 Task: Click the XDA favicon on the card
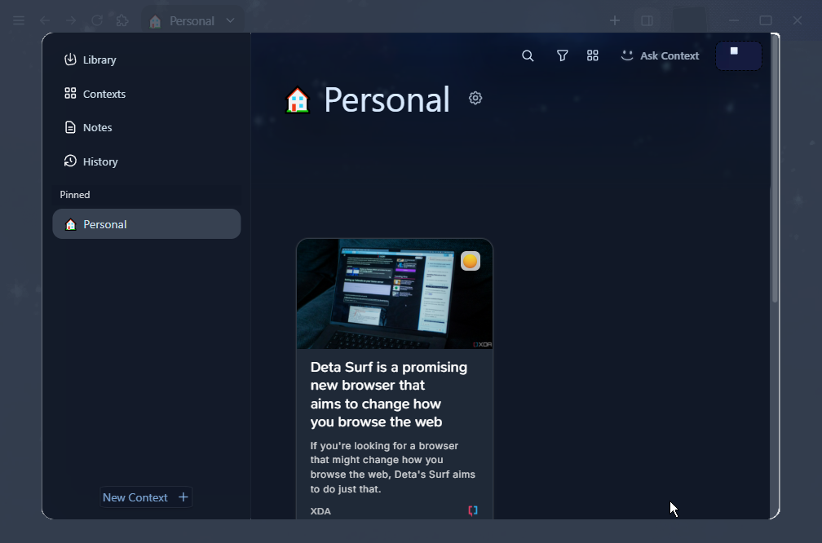click(x=473, y=510)
